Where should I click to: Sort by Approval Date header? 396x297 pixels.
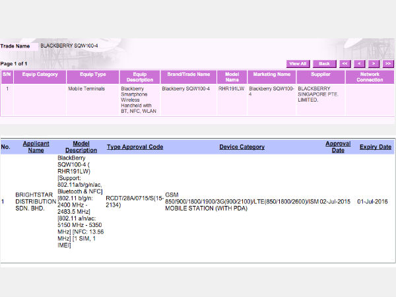[x=338, y=147]
